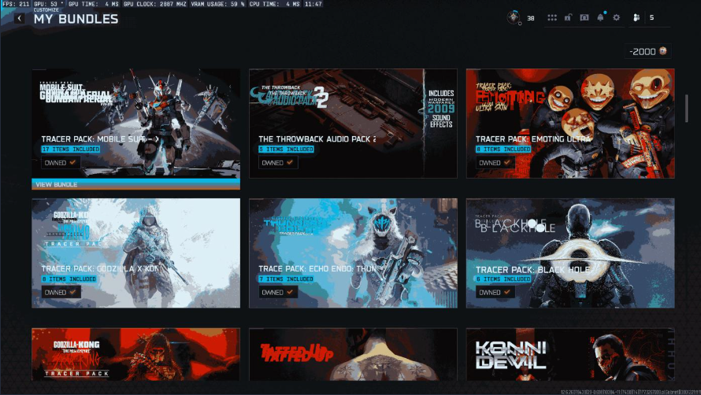Open Tracer Pack: Black Hole bundle
The image size is (701, 395).
(570, 253)
